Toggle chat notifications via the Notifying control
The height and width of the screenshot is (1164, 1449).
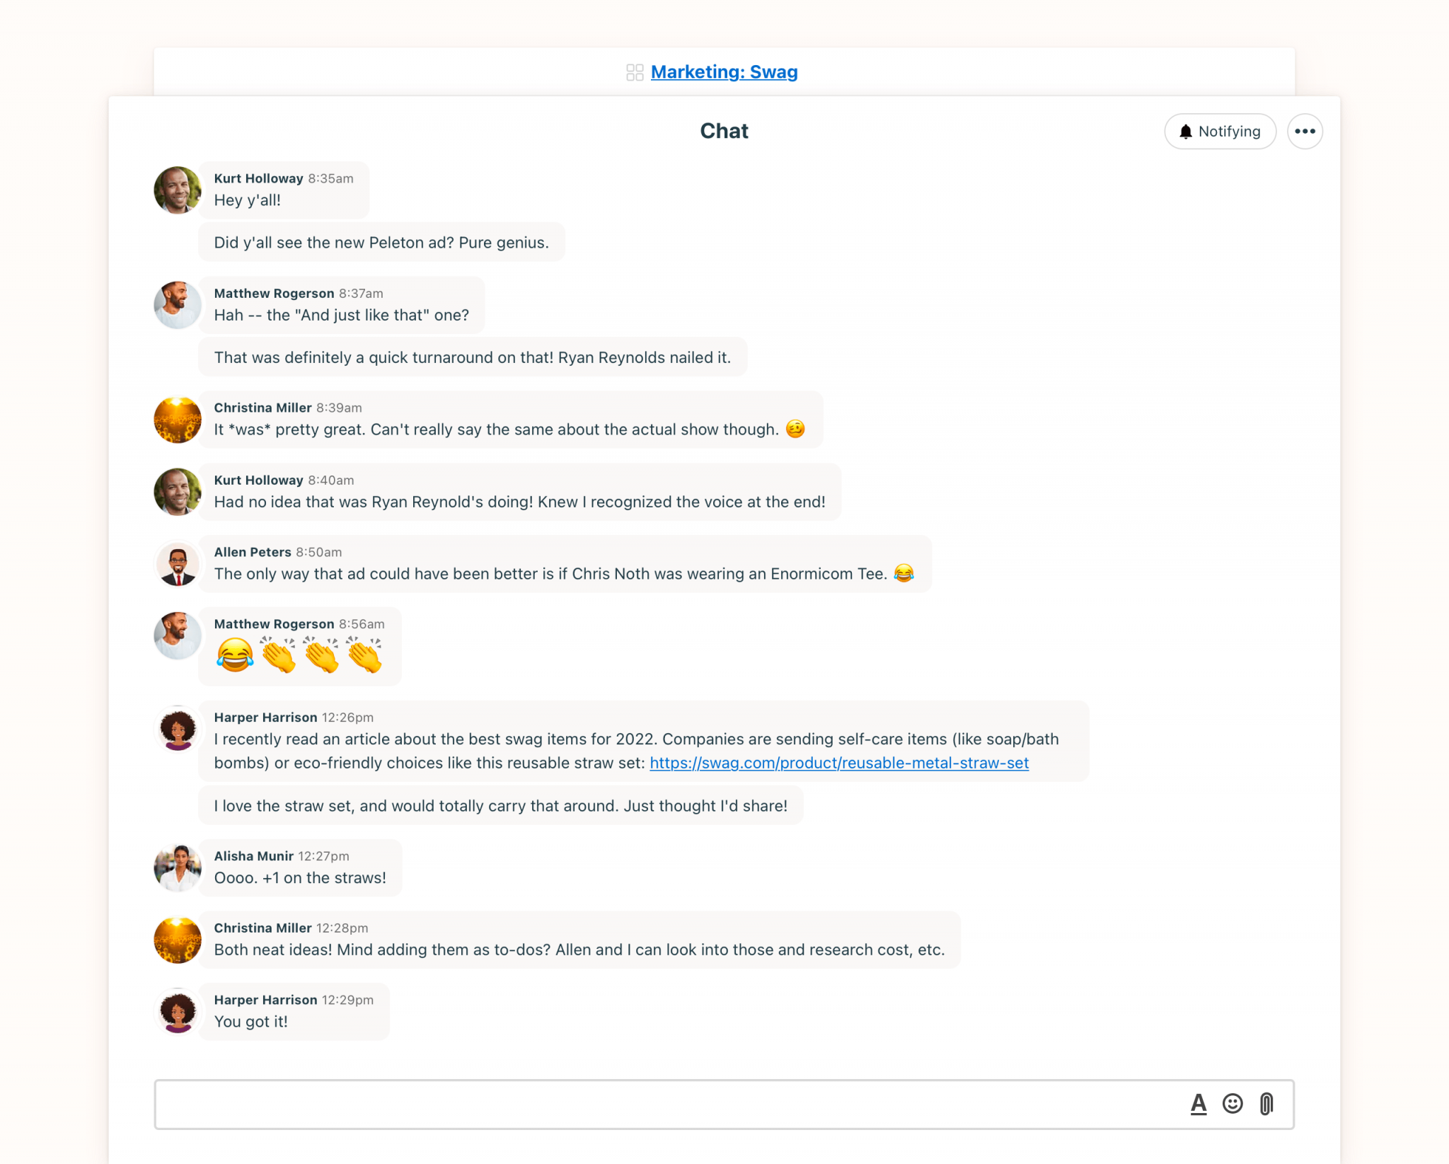1220,131
